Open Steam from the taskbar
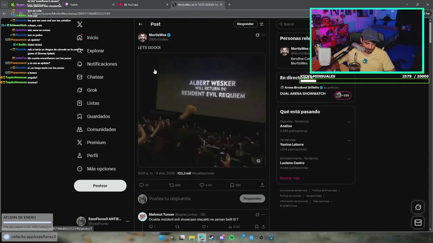 click(212, 238)
